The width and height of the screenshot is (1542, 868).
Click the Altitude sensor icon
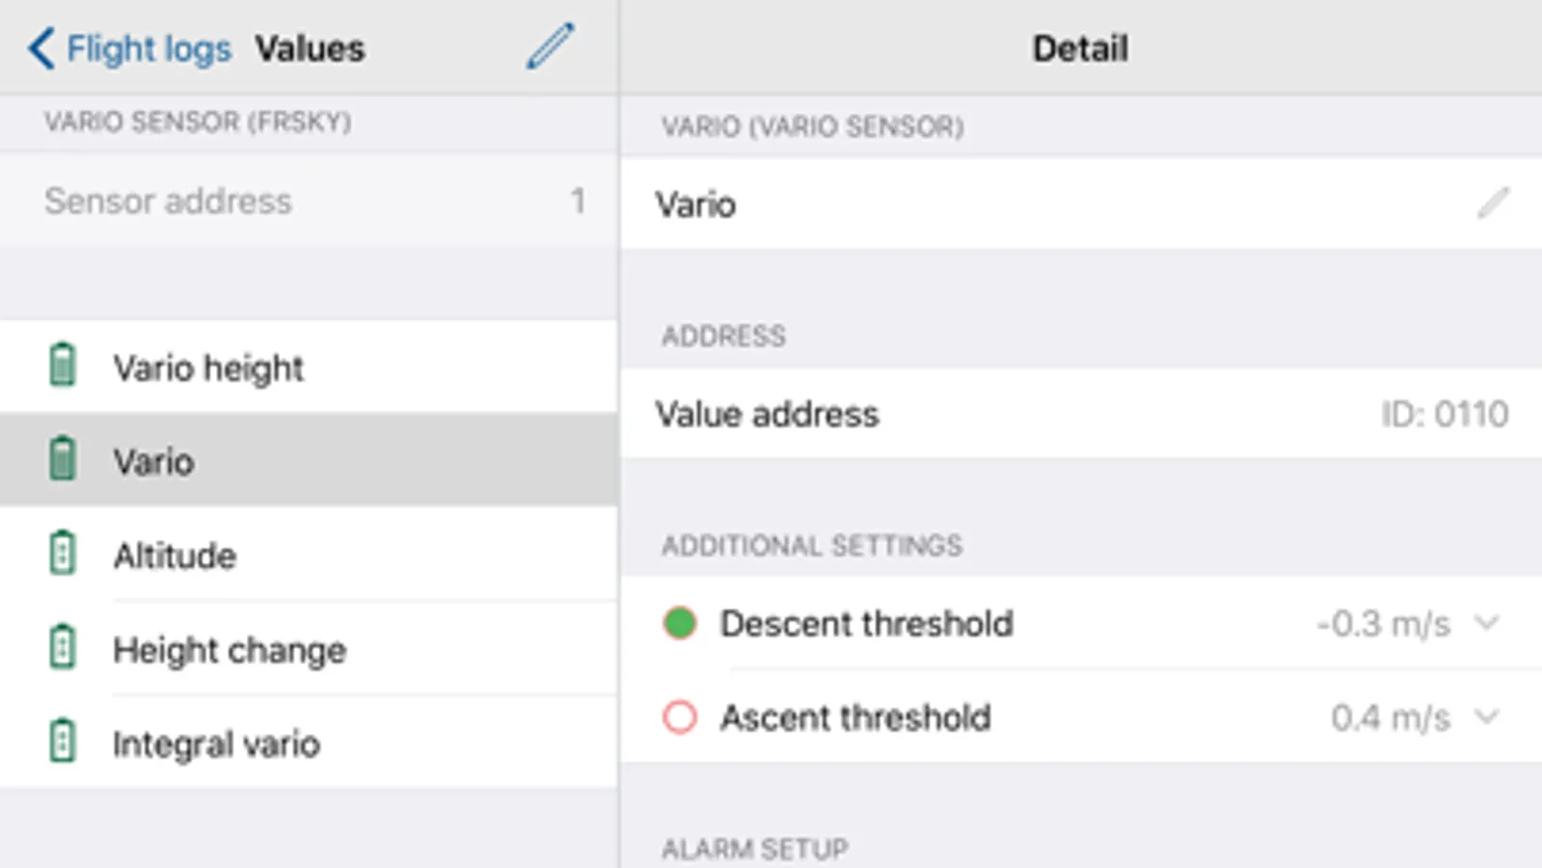coord(63,554)
